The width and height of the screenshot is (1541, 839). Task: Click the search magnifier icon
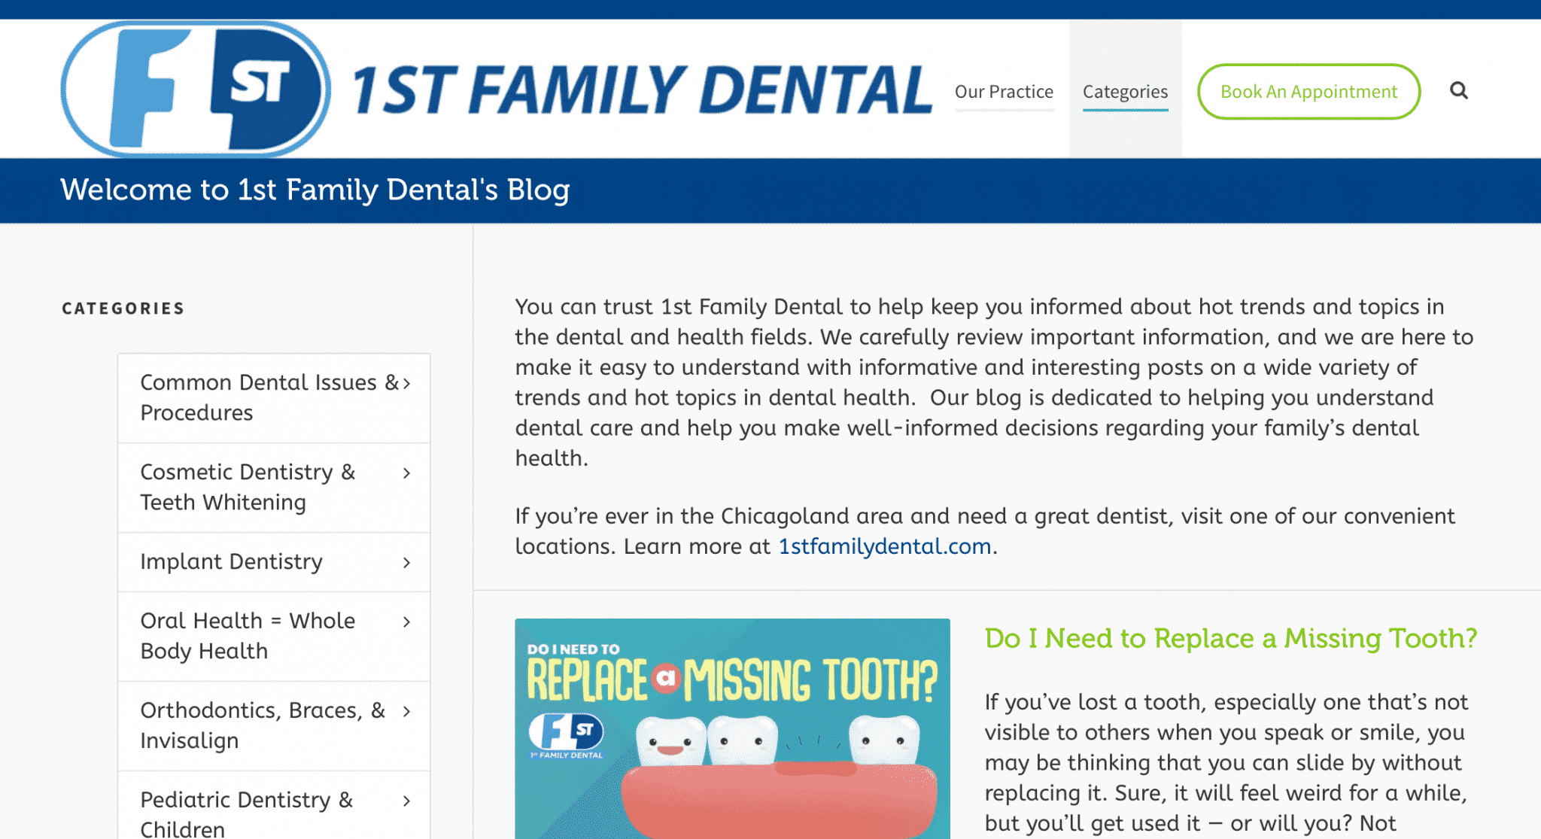point(1458,90)
